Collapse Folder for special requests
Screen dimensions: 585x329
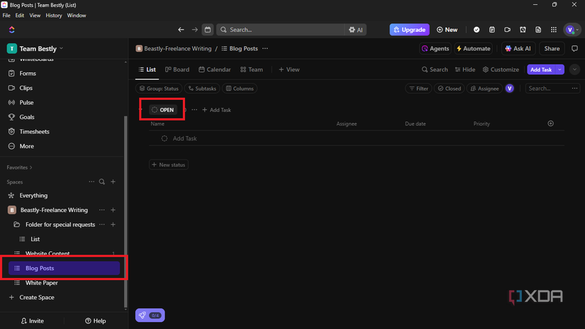point(16,225)
